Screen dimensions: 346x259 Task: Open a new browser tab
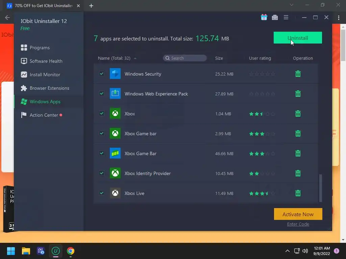point(91,6)
